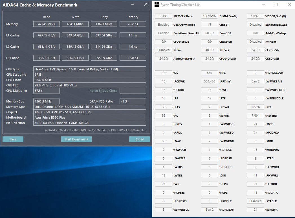Click the CPU Type field HexaCore AMD Ryzen 5 1600
Viewport: 295px width, 218px height.
point(90,69)
